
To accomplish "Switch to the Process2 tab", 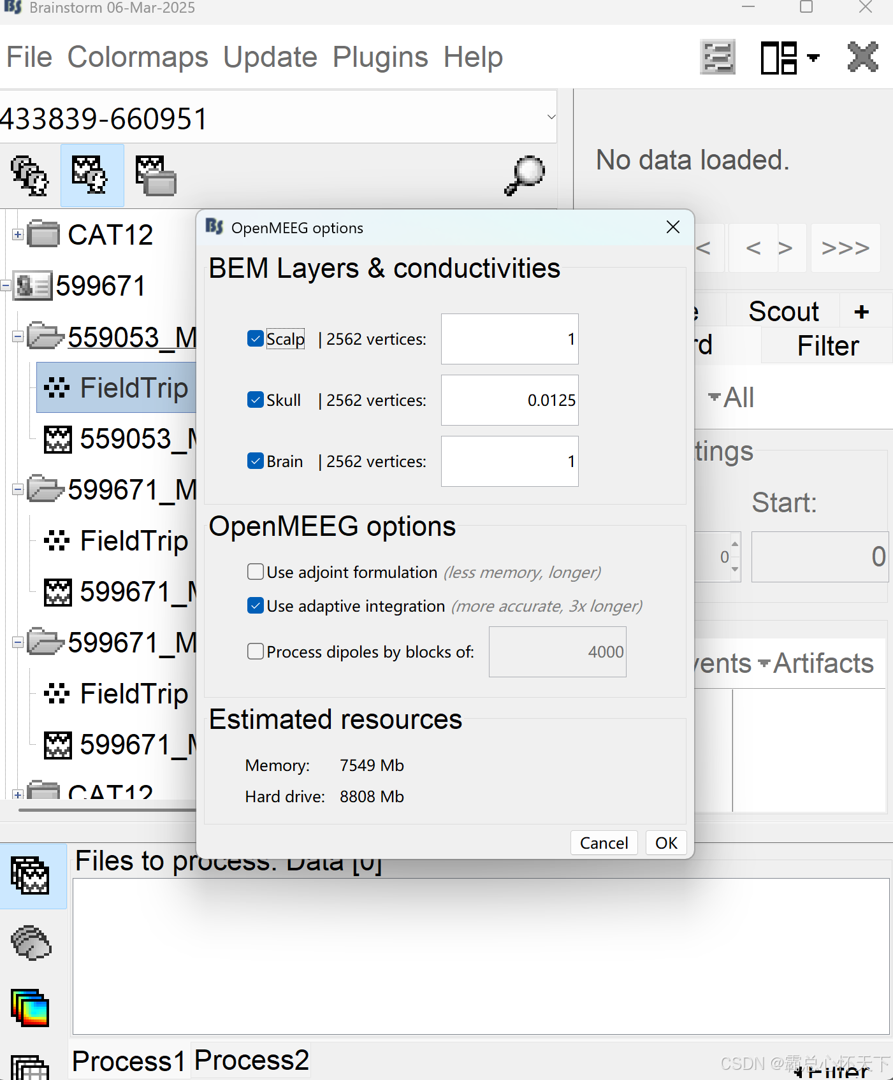I will 251,1060.
